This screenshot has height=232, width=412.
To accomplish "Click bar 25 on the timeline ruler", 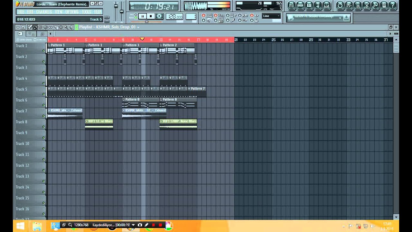I will 274,40.
